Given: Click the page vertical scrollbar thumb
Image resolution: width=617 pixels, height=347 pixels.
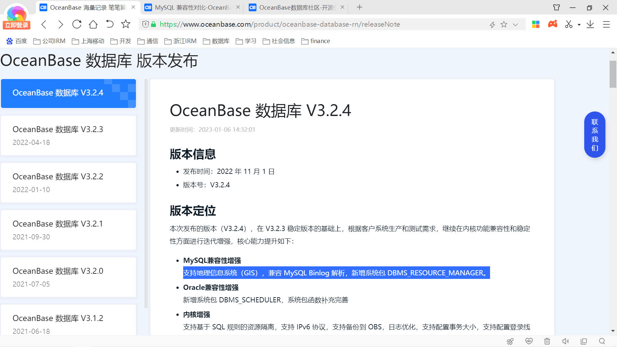Looking at the screenshot, I should [613, 74].
